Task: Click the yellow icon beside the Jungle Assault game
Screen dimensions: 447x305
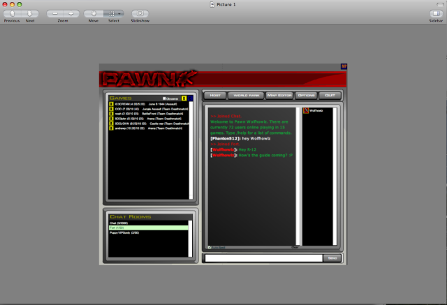Action: pyautogui.click(x=111, y=109)
